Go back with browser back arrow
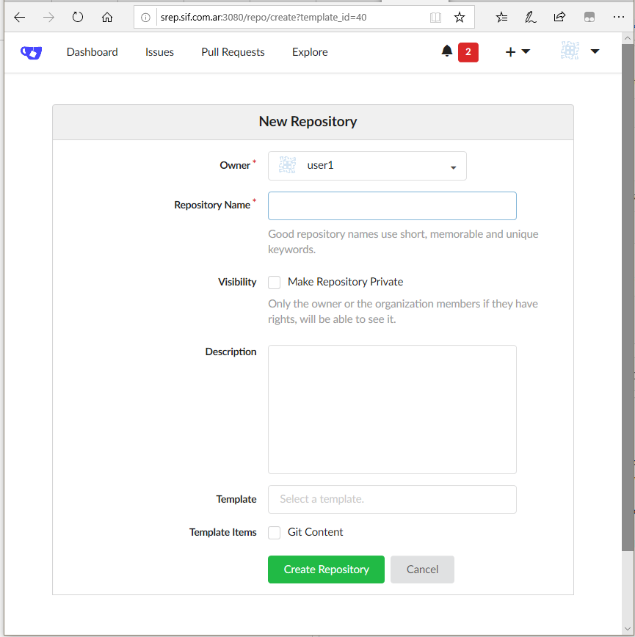This screenshot has height=637, width=635. click(x=20, y=17)
